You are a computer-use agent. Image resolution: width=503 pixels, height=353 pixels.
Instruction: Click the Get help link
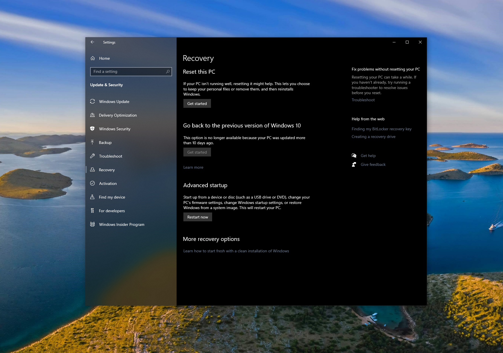click(x=368, y=156)
